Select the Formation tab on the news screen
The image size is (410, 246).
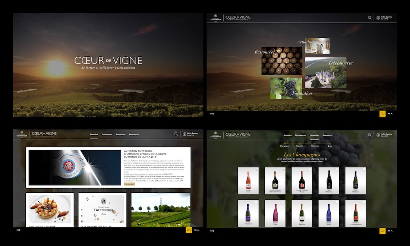tap(120, 135)
